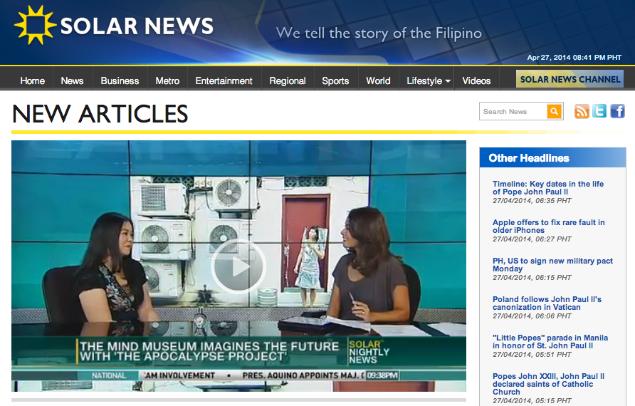
Task: Open the Twitter bird icon
Action: pyautogui.click(x=599, y=111)
